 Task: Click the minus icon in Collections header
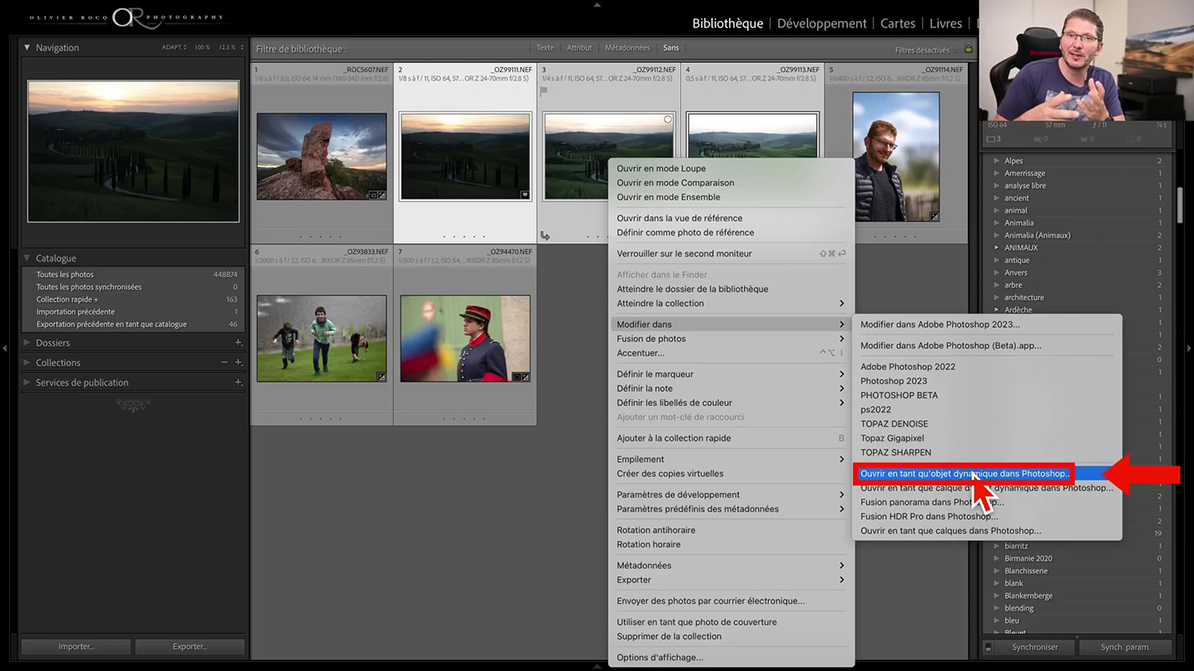click(224, 362)
